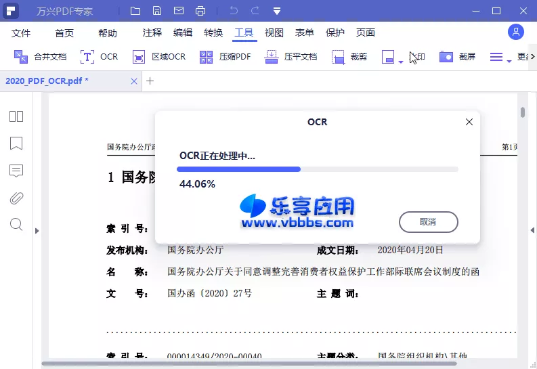
Task: Switch to the 表单 tab
Action: (305, 32)
